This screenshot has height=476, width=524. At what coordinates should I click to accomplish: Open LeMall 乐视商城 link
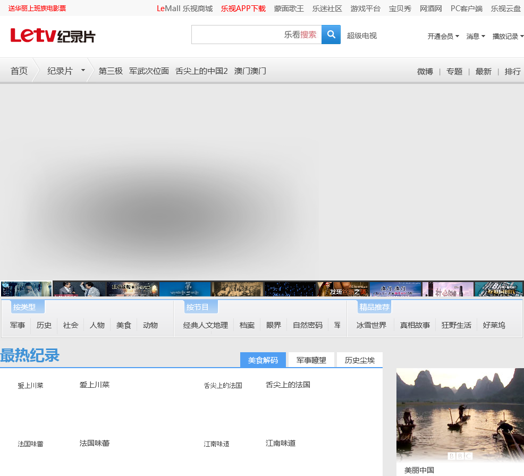(x=185, y=8)
